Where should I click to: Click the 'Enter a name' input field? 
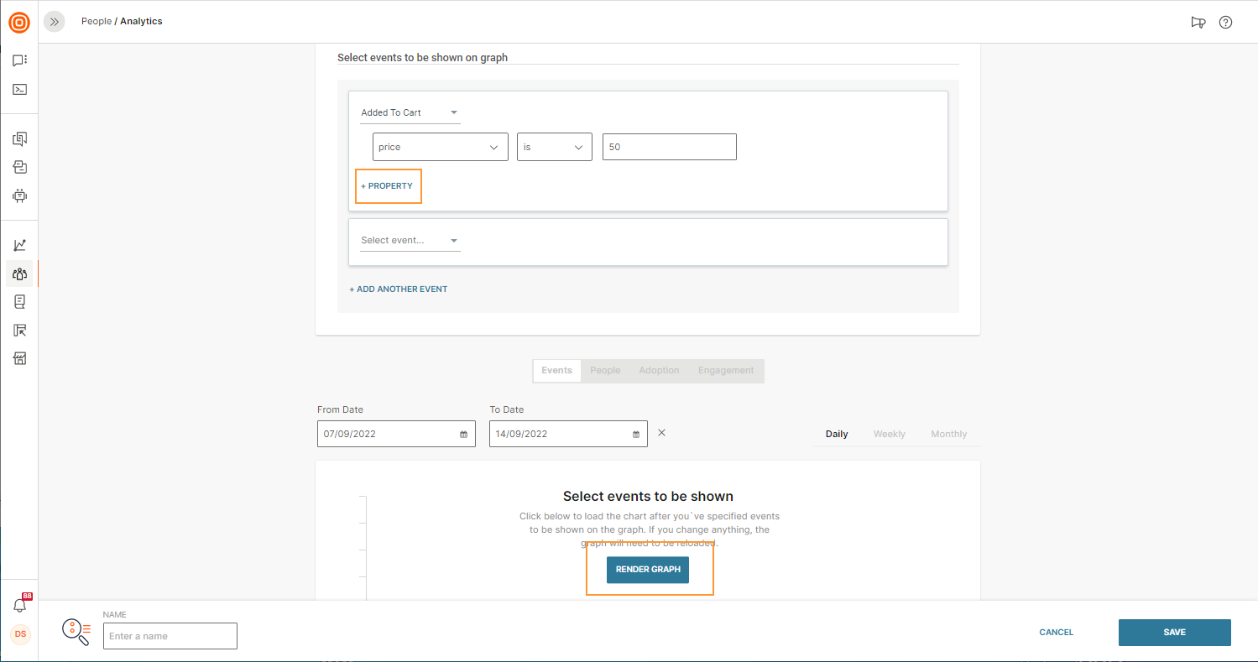tap(170, 636)
